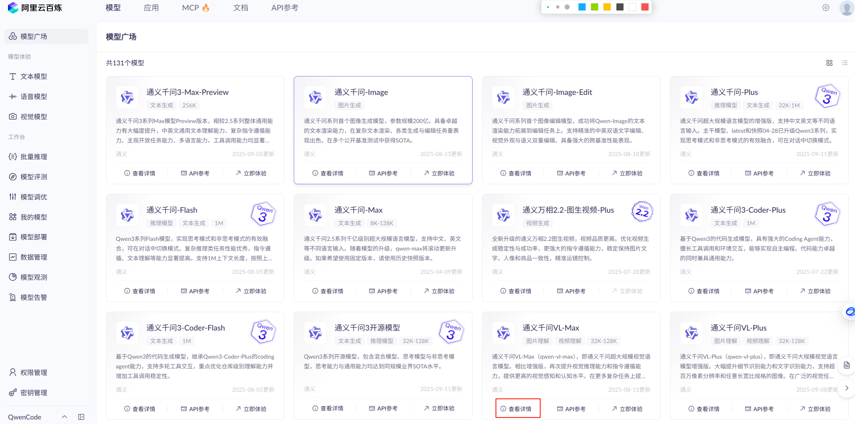This screenshot has width=855, height=424.
Task: Try 立即体验 on 通义千问3-Coder-Plus
Action: pos(815,291)
